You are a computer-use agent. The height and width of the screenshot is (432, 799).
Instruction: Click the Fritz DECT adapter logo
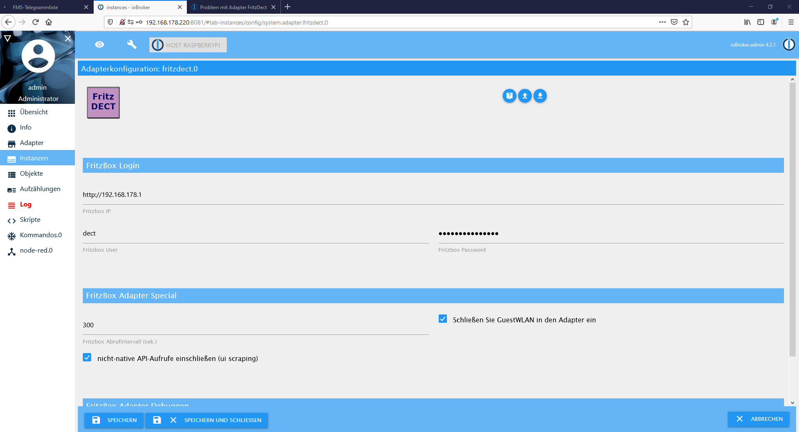[x=103, y=103]
